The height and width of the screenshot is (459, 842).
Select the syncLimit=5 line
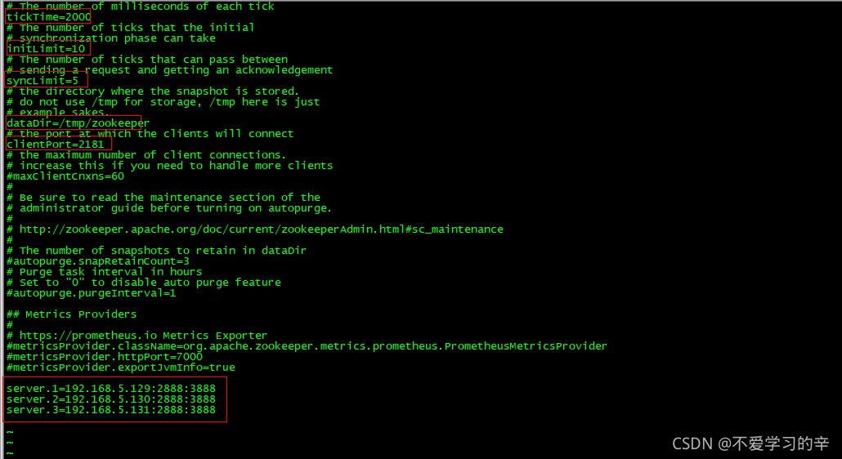(x=43, y=80)
